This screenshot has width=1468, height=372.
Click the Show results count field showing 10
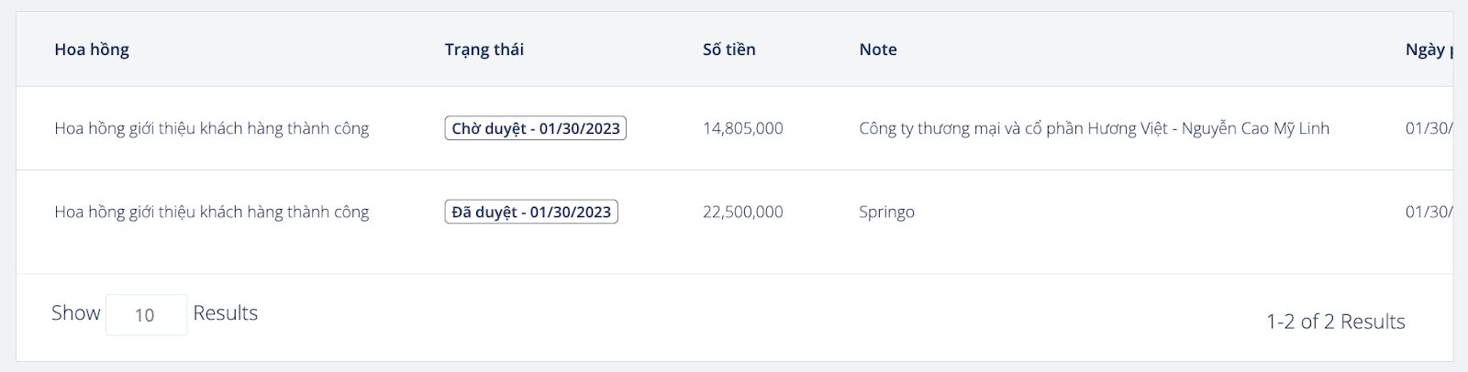coord(146,314)
